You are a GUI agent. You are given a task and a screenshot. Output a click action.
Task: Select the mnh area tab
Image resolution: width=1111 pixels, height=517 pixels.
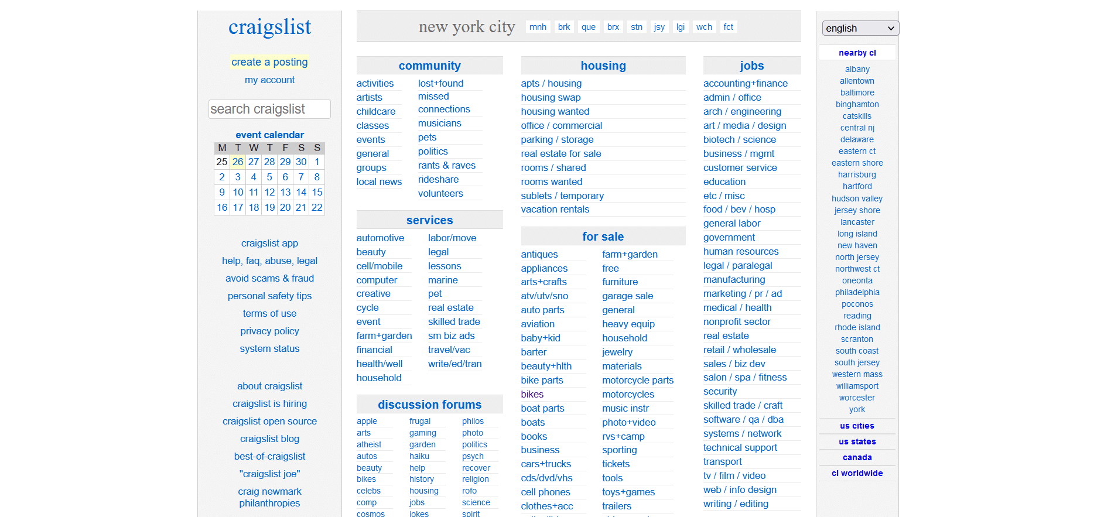538,27
